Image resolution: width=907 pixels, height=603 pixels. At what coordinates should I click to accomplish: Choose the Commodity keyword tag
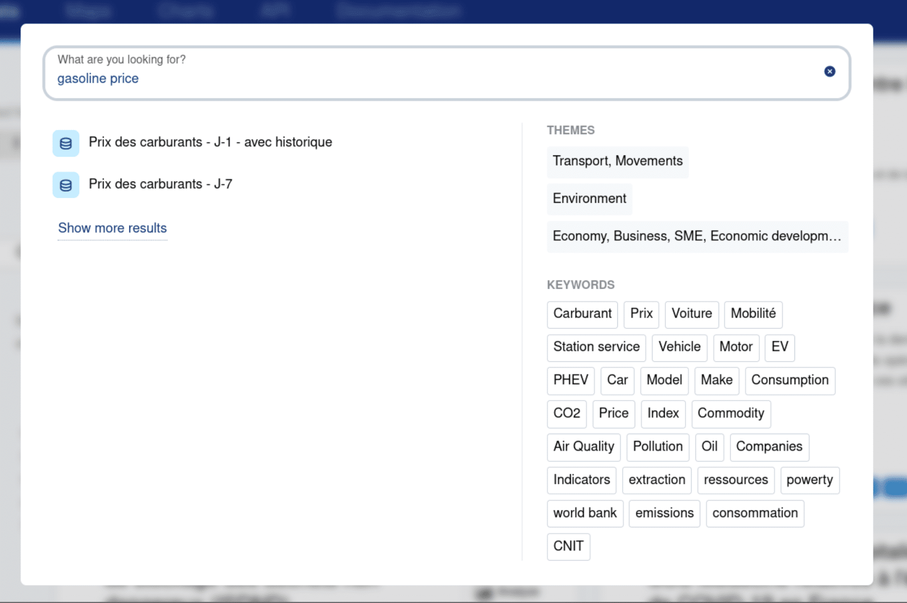[x=731, y=414]
